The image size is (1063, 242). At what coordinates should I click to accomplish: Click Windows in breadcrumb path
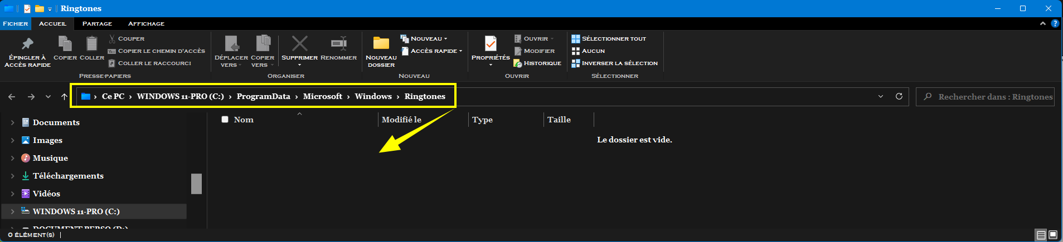point(373,96)
